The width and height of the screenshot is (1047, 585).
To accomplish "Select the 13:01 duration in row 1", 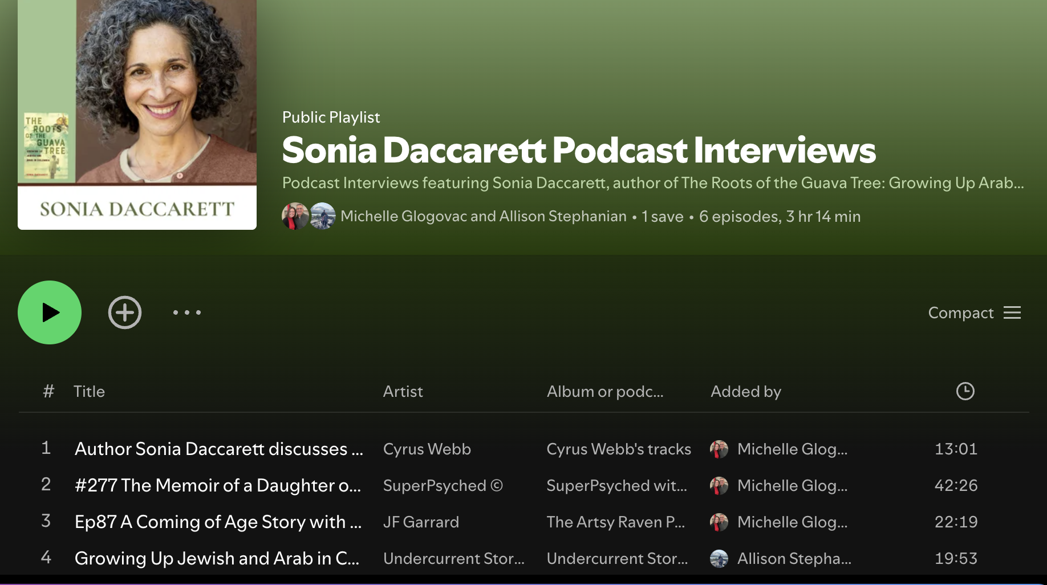I will [x=956, y=449].
